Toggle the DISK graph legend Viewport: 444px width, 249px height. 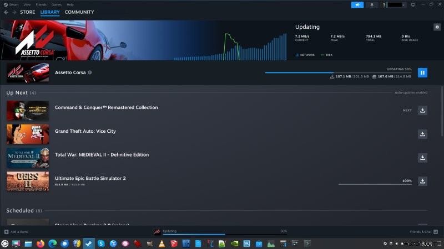coord(326,55)
